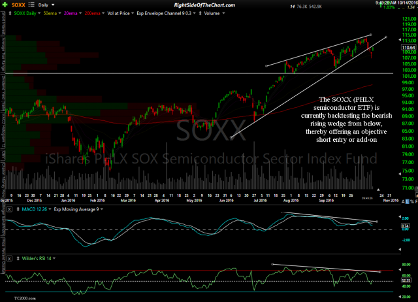Select RSI divergence trendline left handle
This screenshot has width=418, height=302.
pos(272,264)
